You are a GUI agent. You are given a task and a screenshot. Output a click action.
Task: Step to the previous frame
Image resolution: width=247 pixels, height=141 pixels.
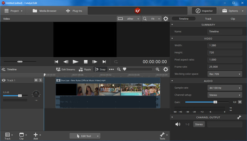[x=66, y=62]
